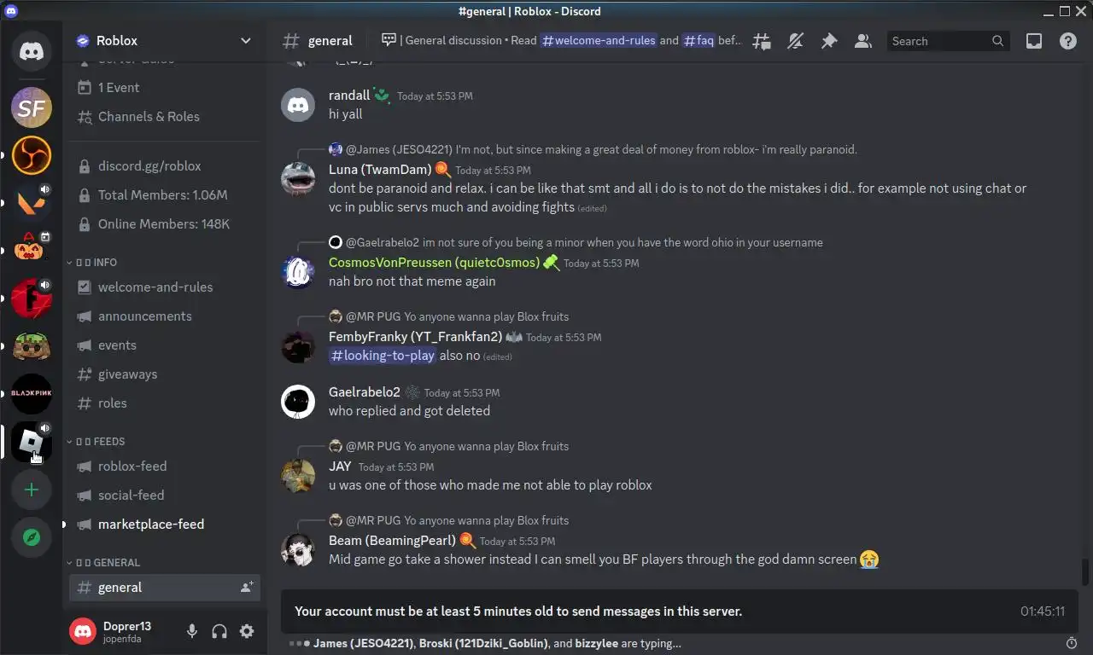Image resolution: width=1093 pixels, height=655 pixels.
Task: Toggle the member list visibility
Action: [x=863, y=41]
